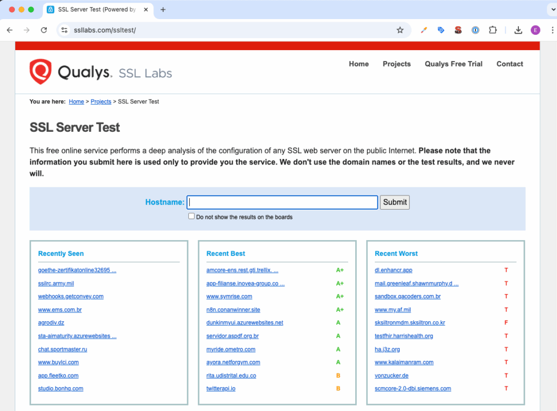Open vonzucker.de link
Image resolution: width=557 pixels, height=411 pixels.
392,376
